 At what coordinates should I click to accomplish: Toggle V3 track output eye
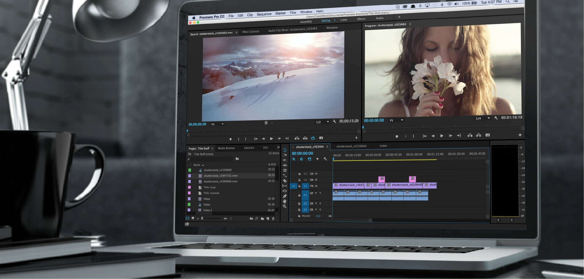(x=316, y=174)
